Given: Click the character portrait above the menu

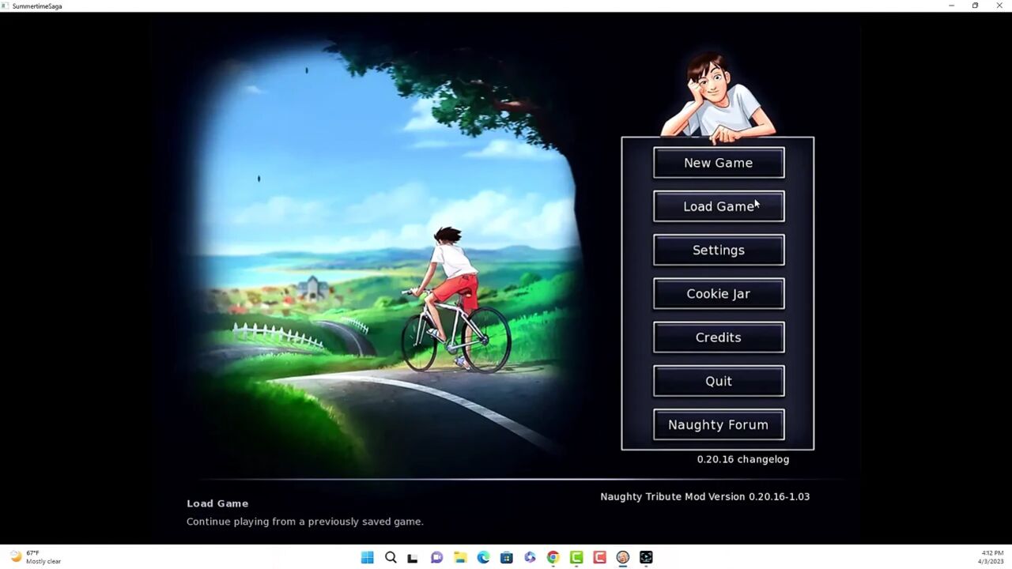Looking at the screenshot, I should tap(718, 97).
